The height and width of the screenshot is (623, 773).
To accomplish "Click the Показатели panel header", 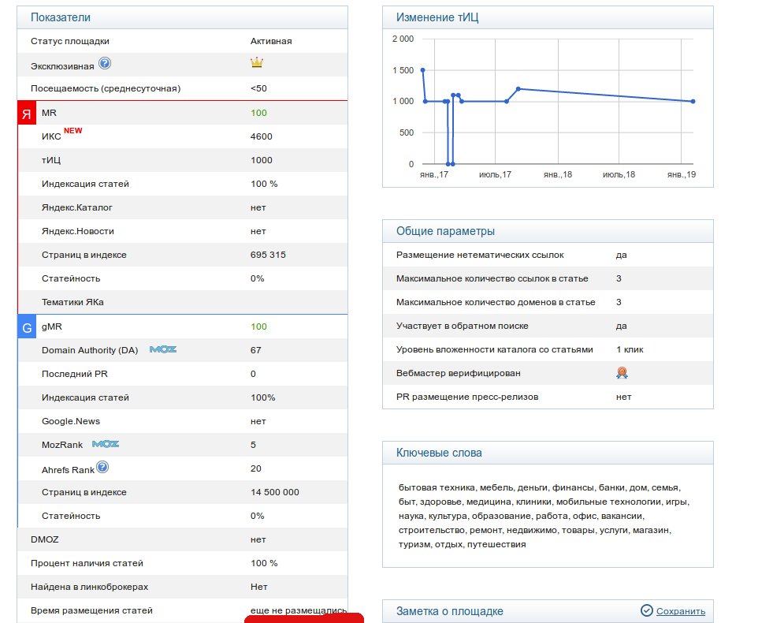I will (x=182, y=17).
